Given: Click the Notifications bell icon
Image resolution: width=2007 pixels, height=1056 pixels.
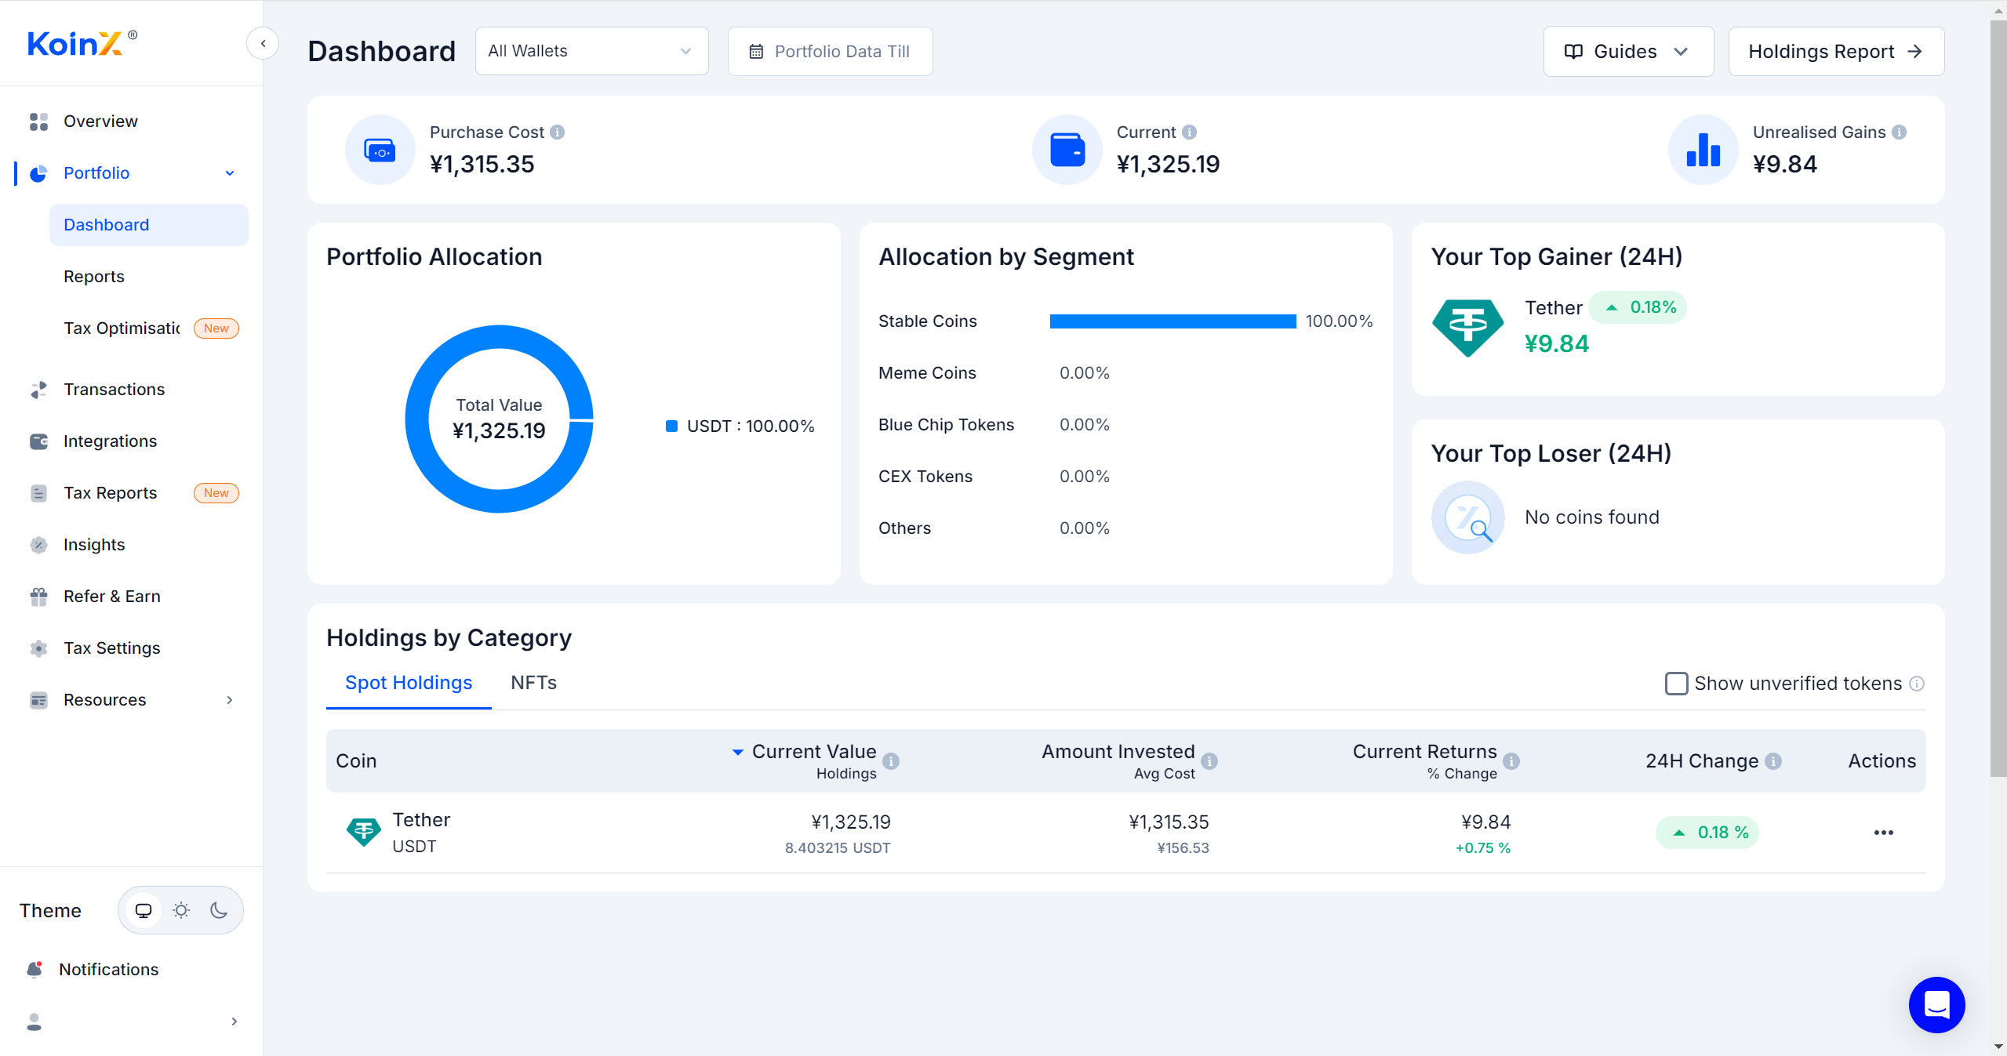Looking at the screenshot, I should [x=35, y=970].
